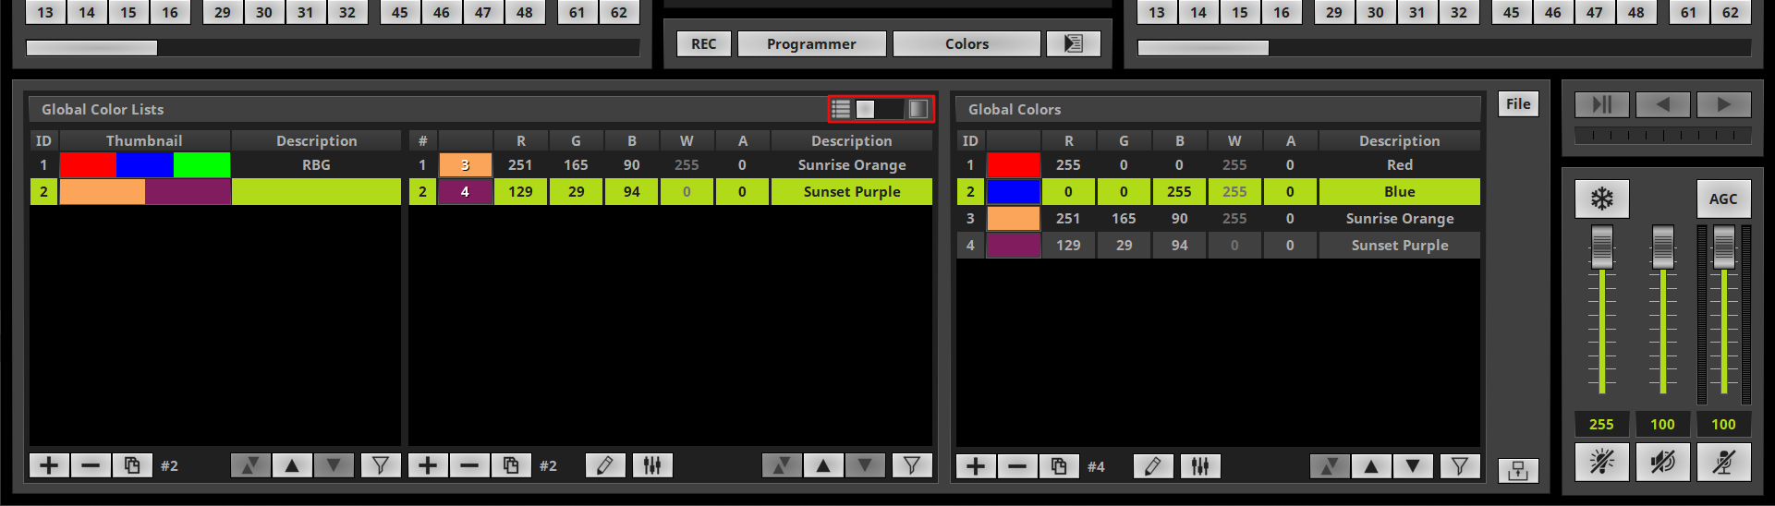
Task: Invert order in the Global Colors panel
Action: click(1330, 466)
